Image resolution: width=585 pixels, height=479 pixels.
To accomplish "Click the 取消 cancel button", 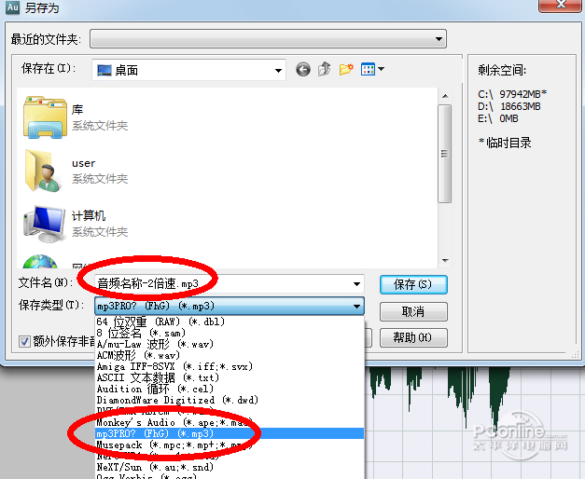I will (413, 311).
